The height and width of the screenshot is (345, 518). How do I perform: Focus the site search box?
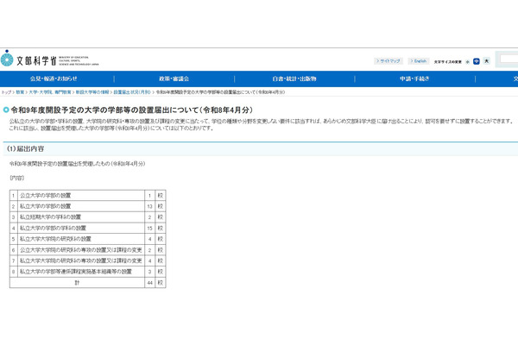[509, 60]
